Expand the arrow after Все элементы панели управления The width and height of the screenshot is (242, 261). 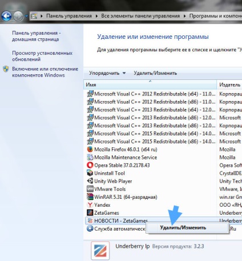(x=184, y=16)
